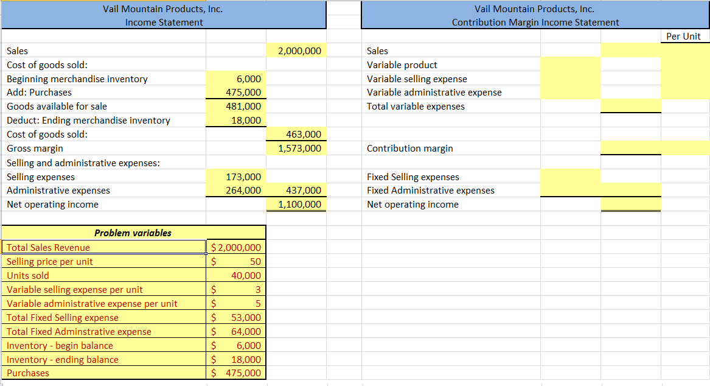
Task: Select the Inventory - ending balance label
Action: coord(103,359)
